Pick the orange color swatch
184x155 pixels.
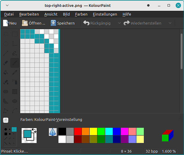point(86,131)
